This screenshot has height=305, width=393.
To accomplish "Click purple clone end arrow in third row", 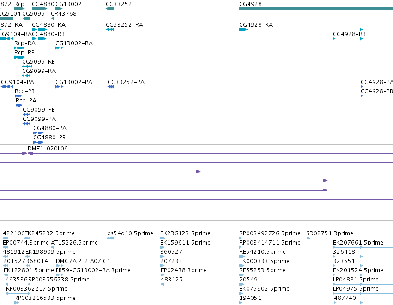I will 198,172.
